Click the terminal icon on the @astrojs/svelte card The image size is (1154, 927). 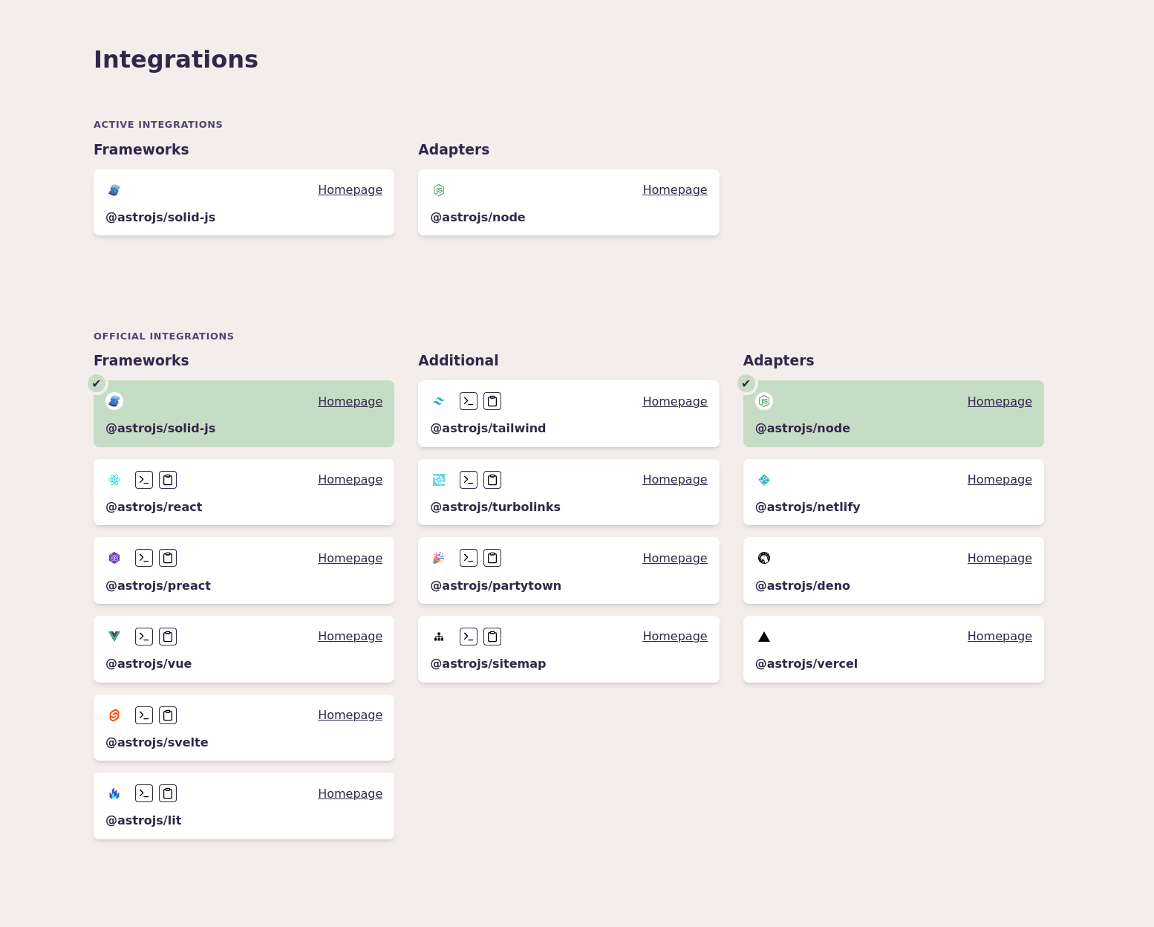(x=144, y=715)
